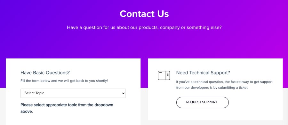This screenshot has width=288, height=125.
Task: Click the 'Fill the form below' instruction text
Action: pos(64,81)
